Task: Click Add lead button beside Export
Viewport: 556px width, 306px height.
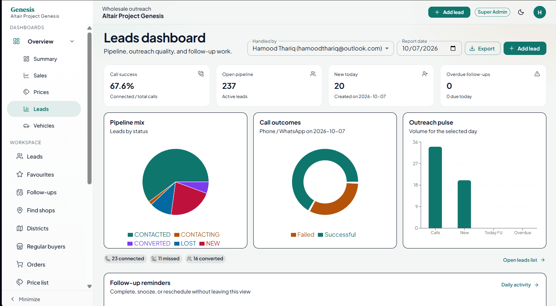Action: tap(525, 48)
